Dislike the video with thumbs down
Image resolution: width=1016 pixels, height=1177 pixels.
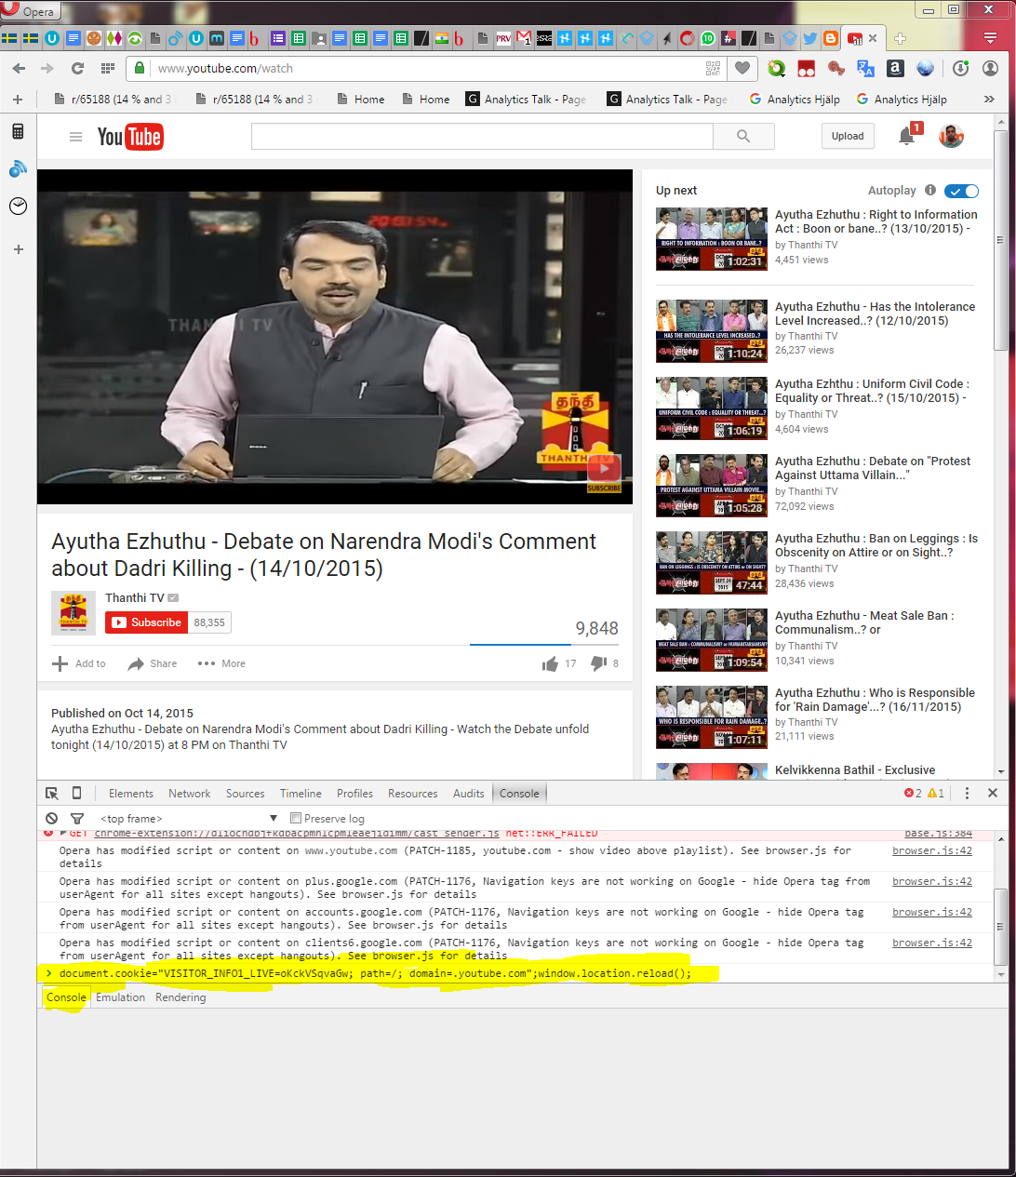point(599,663)
